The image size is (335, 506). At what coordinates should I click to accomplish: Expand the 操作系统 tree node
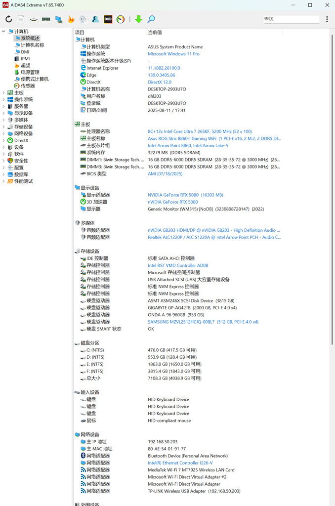pyautogui.click(x=3, y=99)
